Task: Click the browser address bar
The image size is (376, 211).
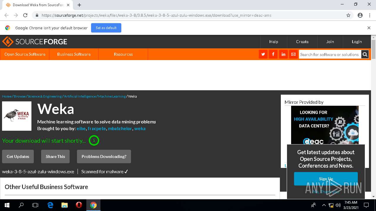Action: click(x=188, y=15)
